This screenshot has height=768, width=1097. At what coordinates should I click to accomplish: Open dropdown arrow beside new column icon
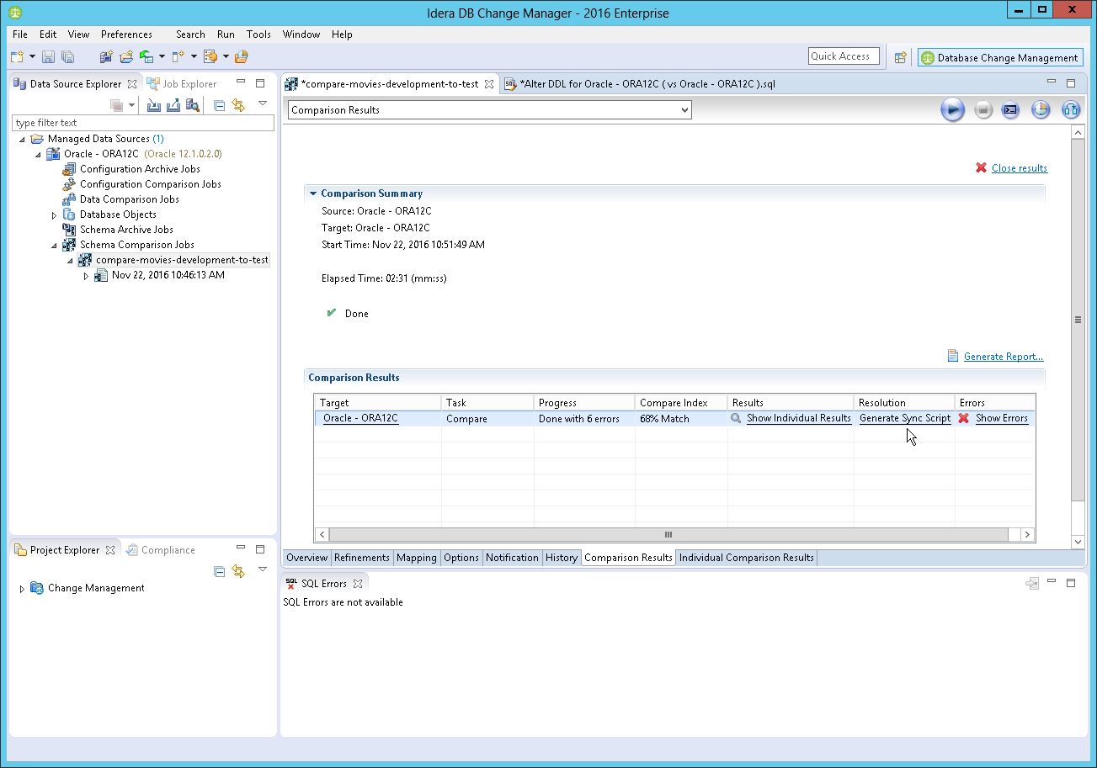pos(194,57)
